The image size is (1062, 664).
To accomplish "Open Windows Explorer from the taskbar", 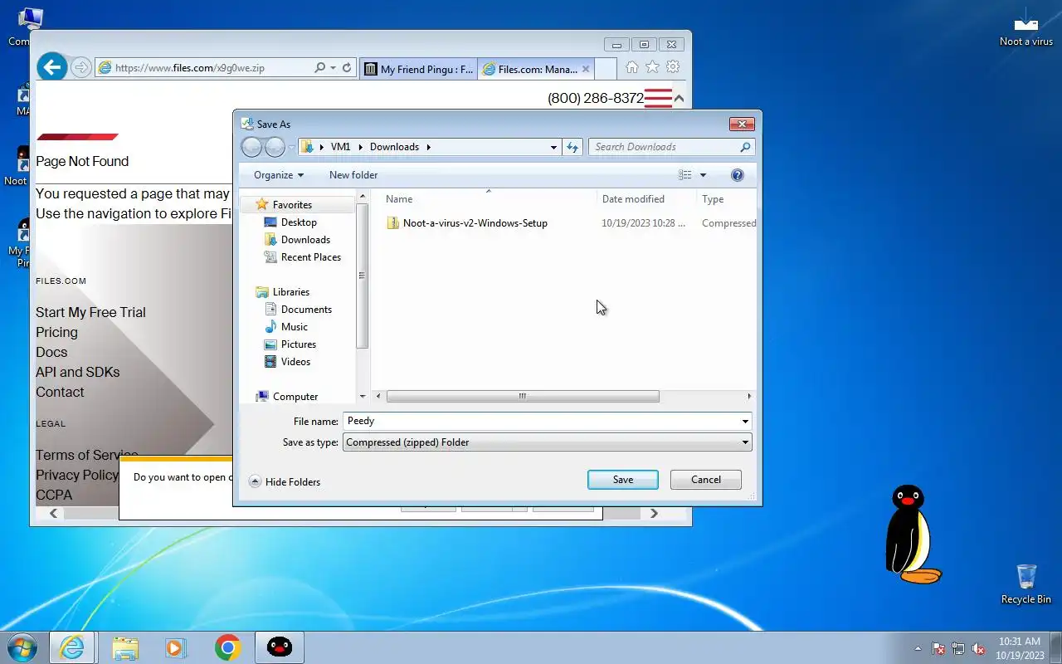I will (125, 647).
